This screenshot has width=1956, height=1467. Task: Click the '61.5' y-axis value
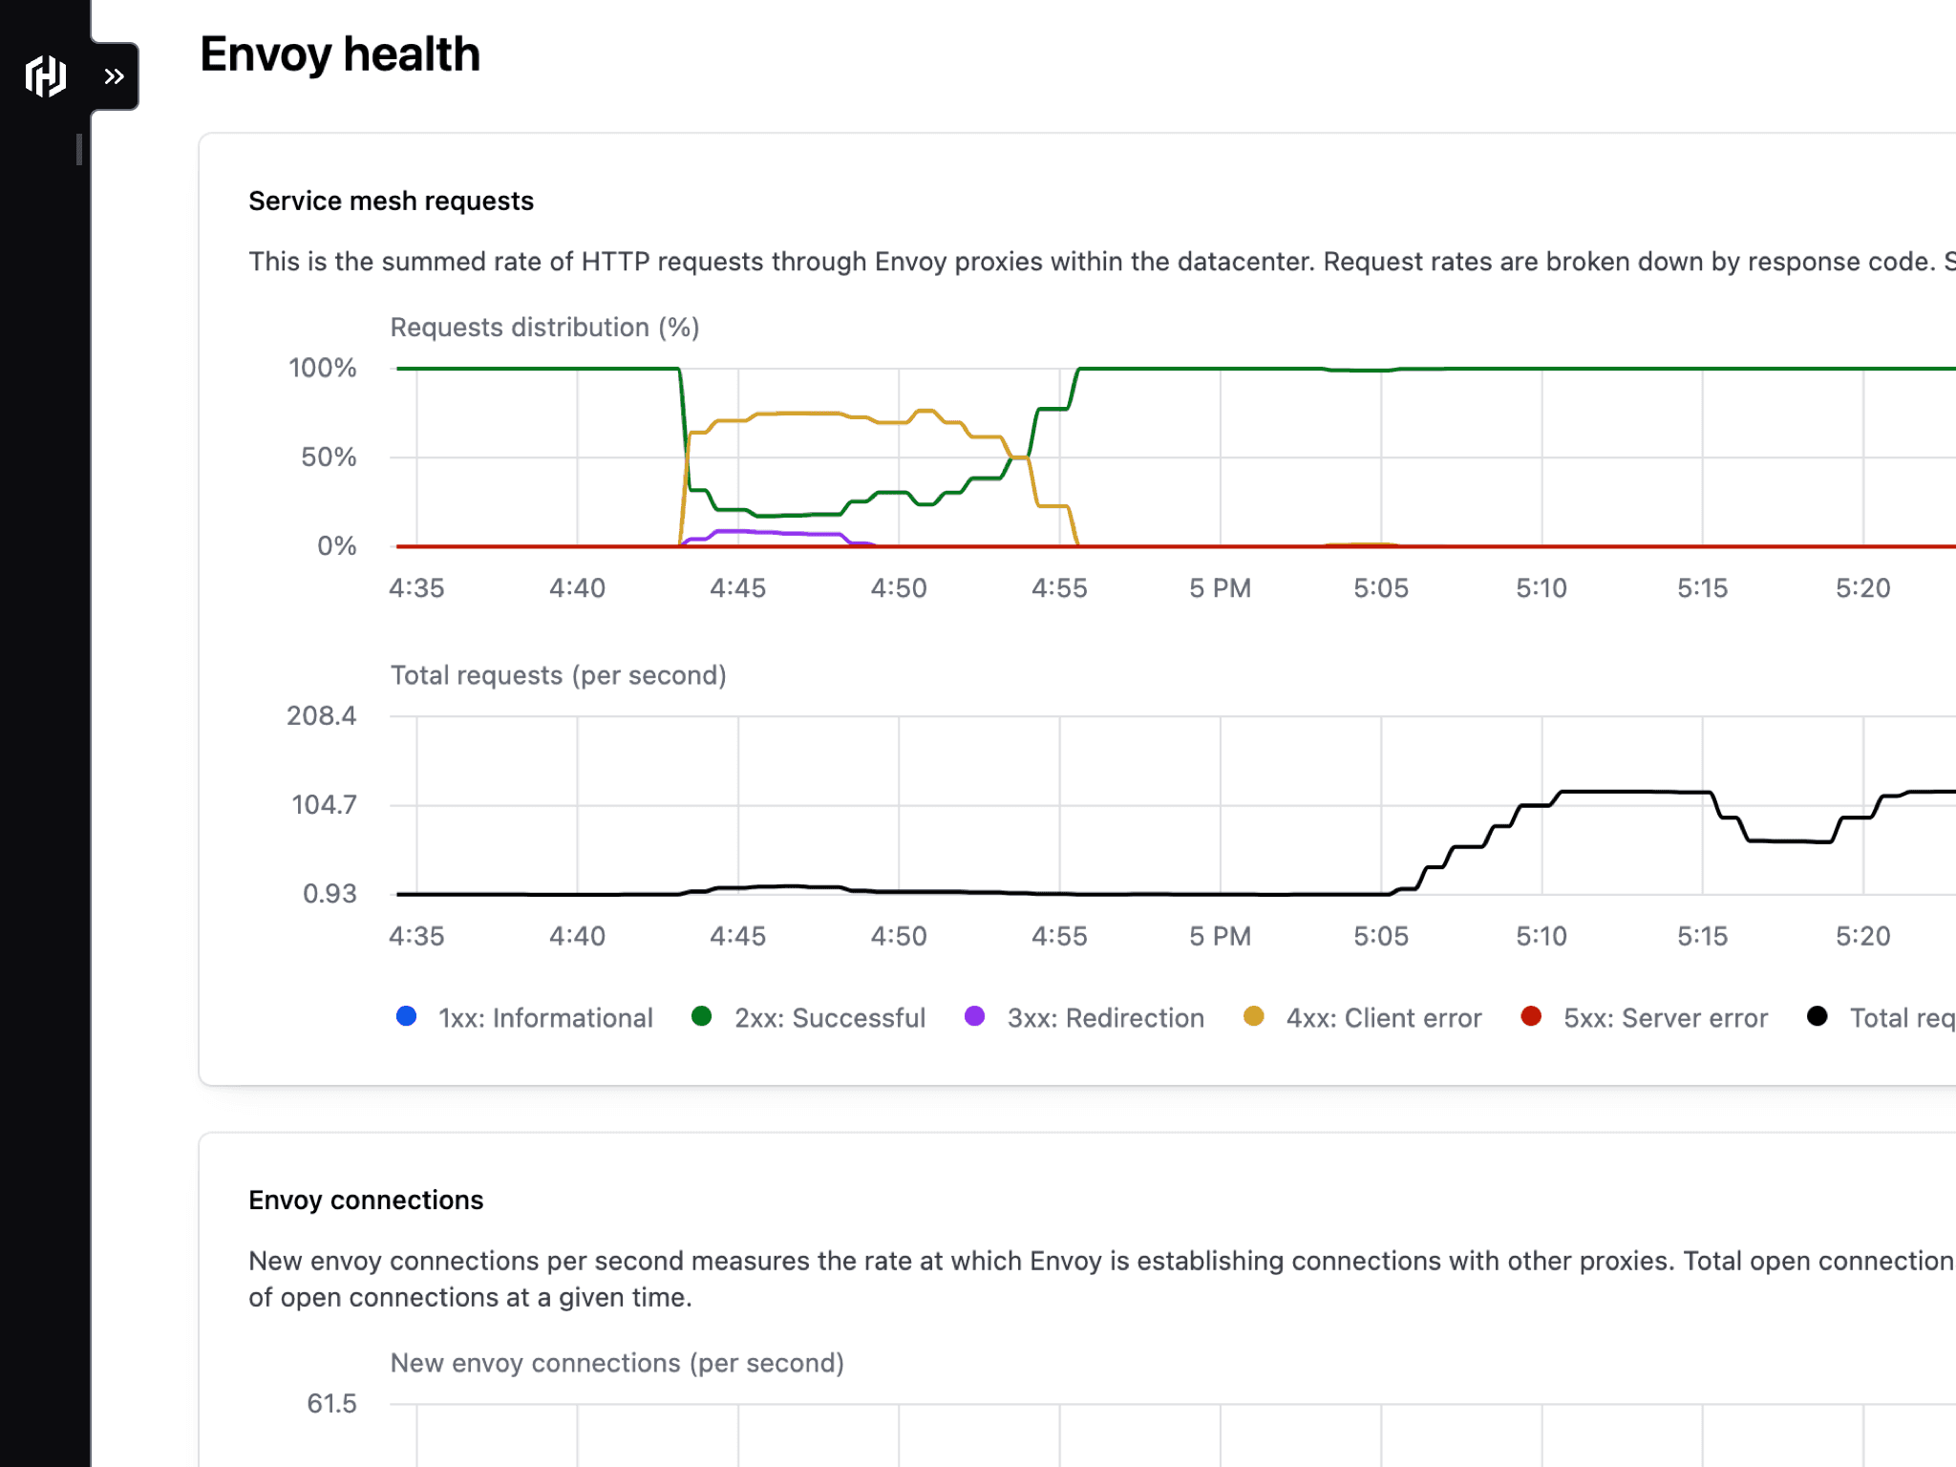331,1404
